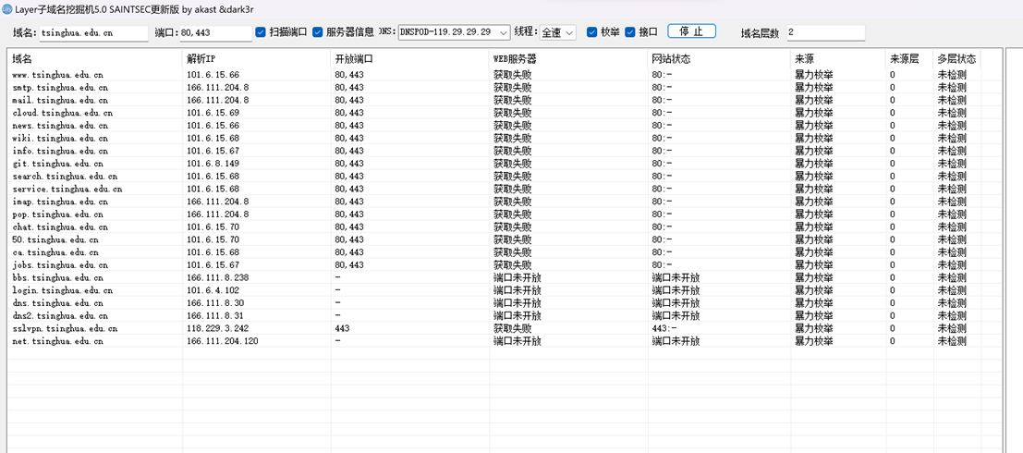Sort by the 多层状态 column header
This screenshot has width=1023, height=453.
point(956,59)
